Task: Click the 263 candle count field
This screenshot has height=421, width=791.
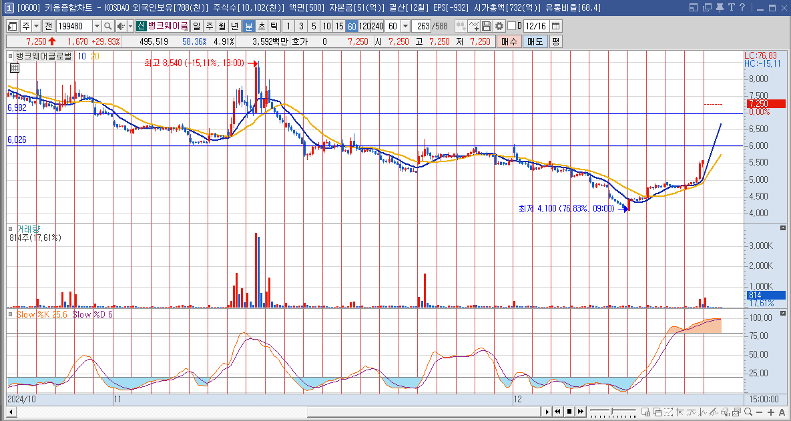Action: click(x=421, y=26)
